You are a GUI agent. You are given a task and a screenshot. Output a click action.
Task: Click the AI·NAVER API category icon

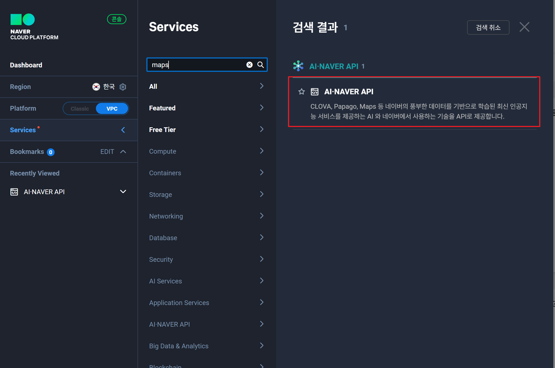tap(298, 66)
